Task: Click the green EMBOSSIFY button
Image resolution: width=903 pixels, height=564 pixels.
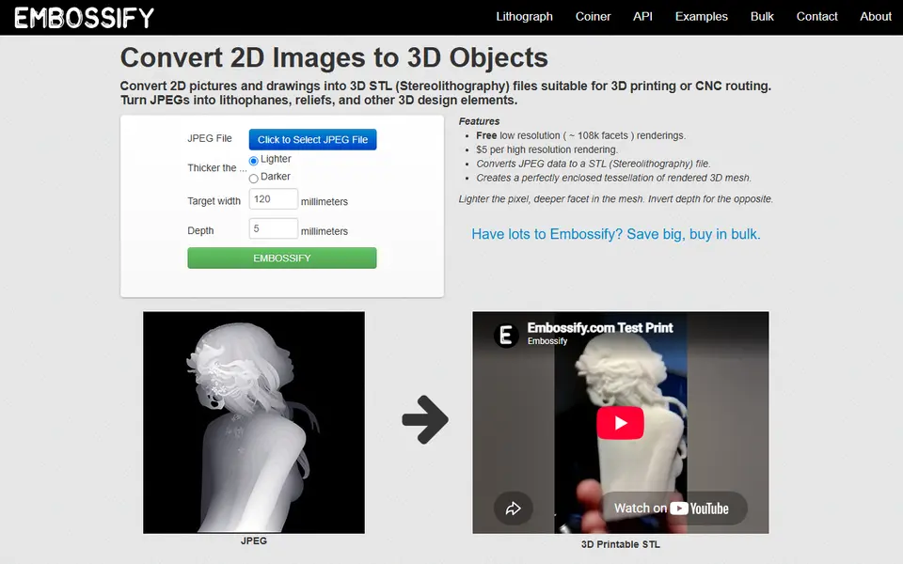Action: coord(282,258)
